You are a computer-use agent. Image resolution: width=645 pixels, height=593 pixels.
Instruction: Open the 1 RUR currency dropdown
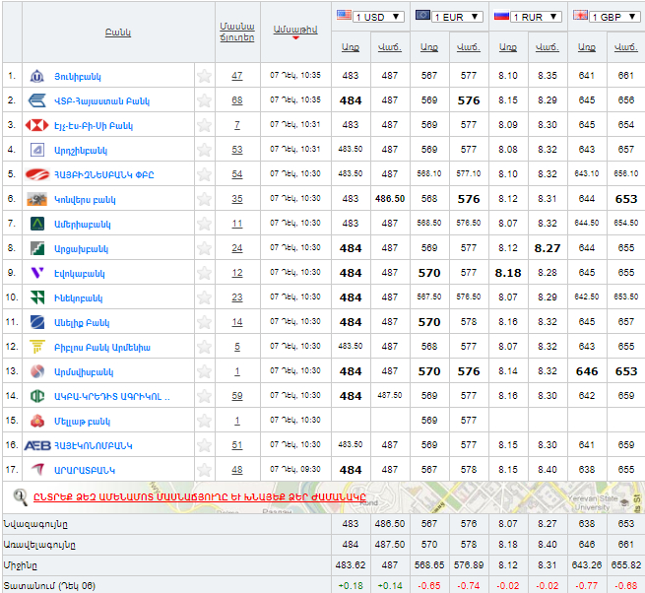pyautogui.click(x=536, y=17)
